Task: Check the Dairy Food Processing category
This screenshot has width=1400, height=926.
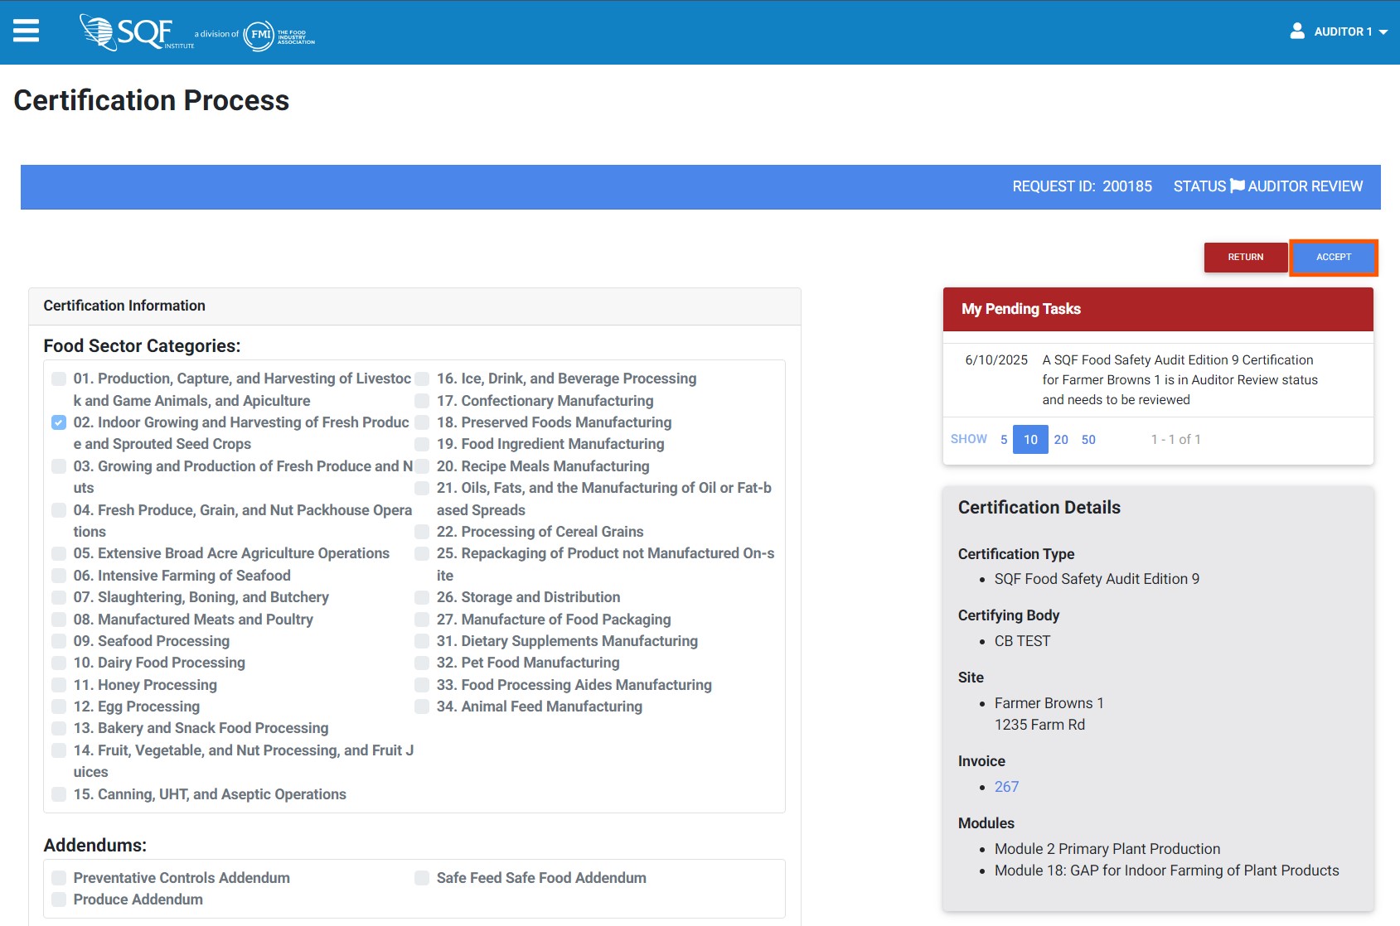Action: pyautogui.click(x=59, y=663)
